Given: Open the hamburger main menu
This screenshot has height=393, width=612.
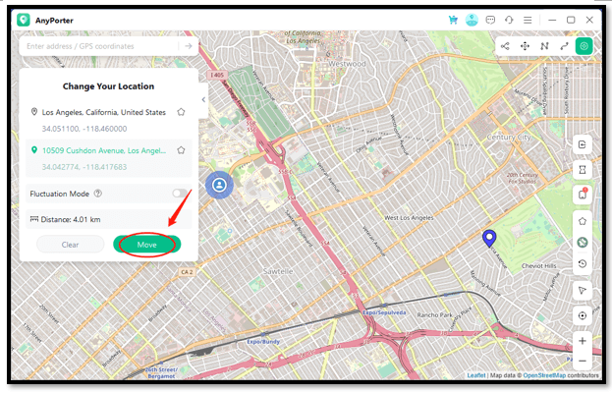Looking at the screenshot, I should [x=528, y=20].
